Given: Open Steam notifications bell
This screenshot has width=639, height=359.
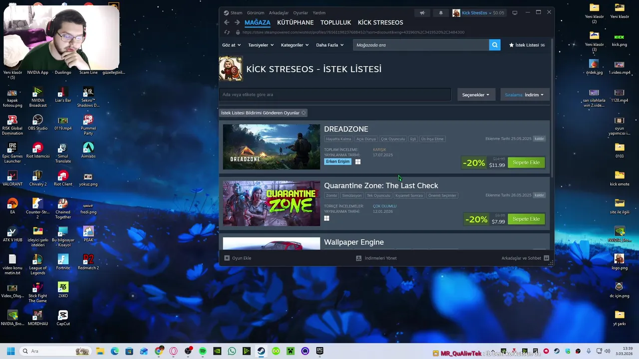Looking at the screenshot, I should click(x=441, y=13).
